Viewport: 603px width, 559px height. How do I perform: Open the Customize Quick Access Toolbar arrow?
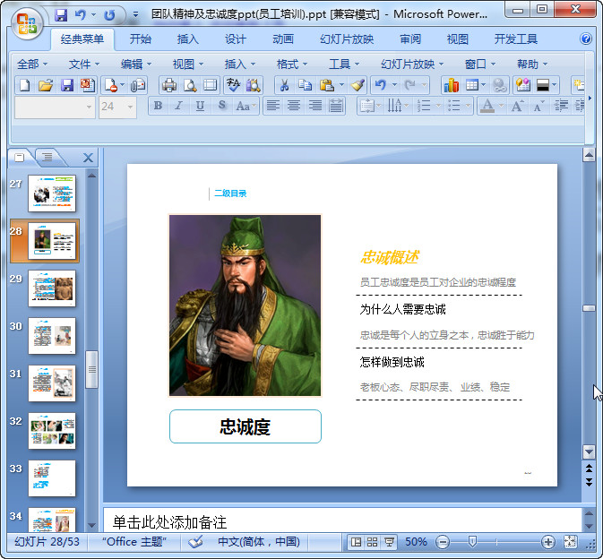(x=136, y=15)
